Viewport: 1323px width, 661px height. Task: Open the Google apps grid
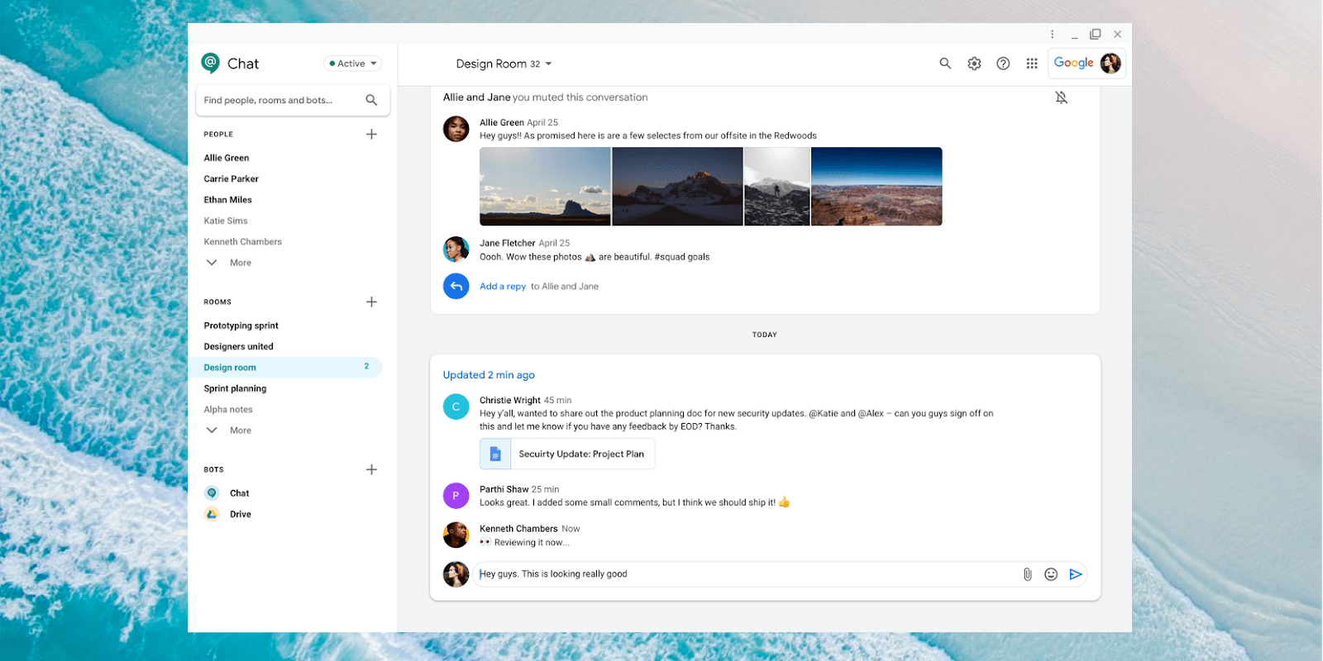tap(1032, 64)
